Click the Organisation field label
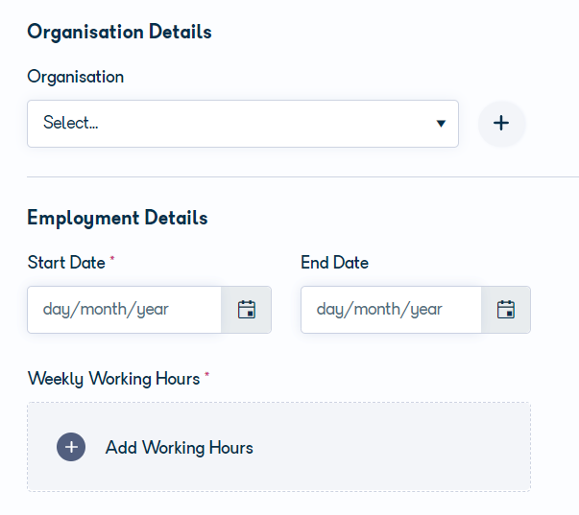579x515 pixels. coord(75,77)
